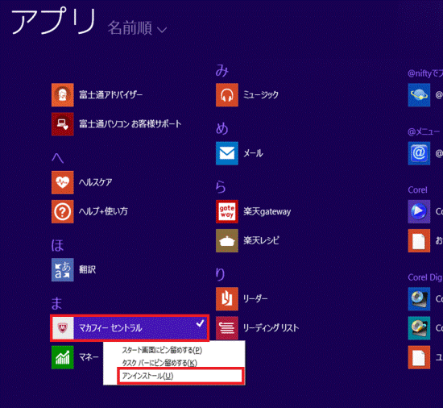Click the @メニュー group header
Screen dimensions: 443x408
pyautogui.click(x=424, y=131)
